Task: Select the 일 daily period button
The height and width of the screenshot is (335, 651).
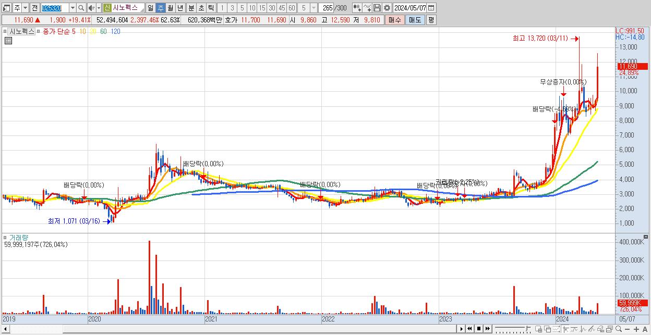Action: tap(150, 8)
